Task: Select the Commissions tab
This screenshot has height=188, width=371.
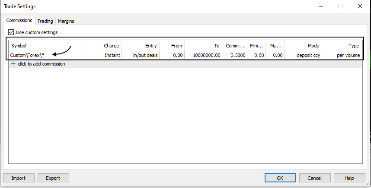Action: point(19,20)
